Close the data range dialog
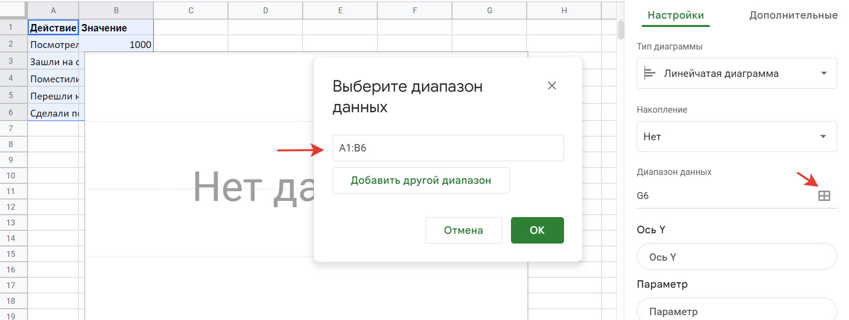The image size is (849, 320). [x=552, y=86]
